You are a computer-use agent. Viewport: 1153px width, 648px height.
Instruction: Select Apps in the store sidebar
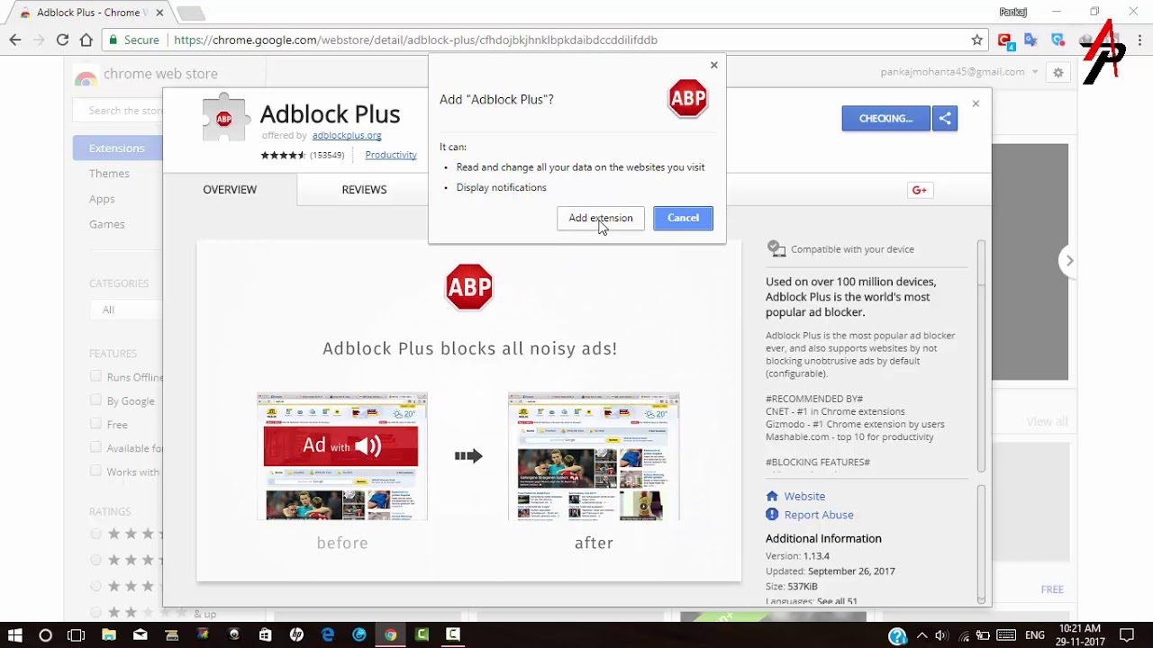(x=102, y=199)
